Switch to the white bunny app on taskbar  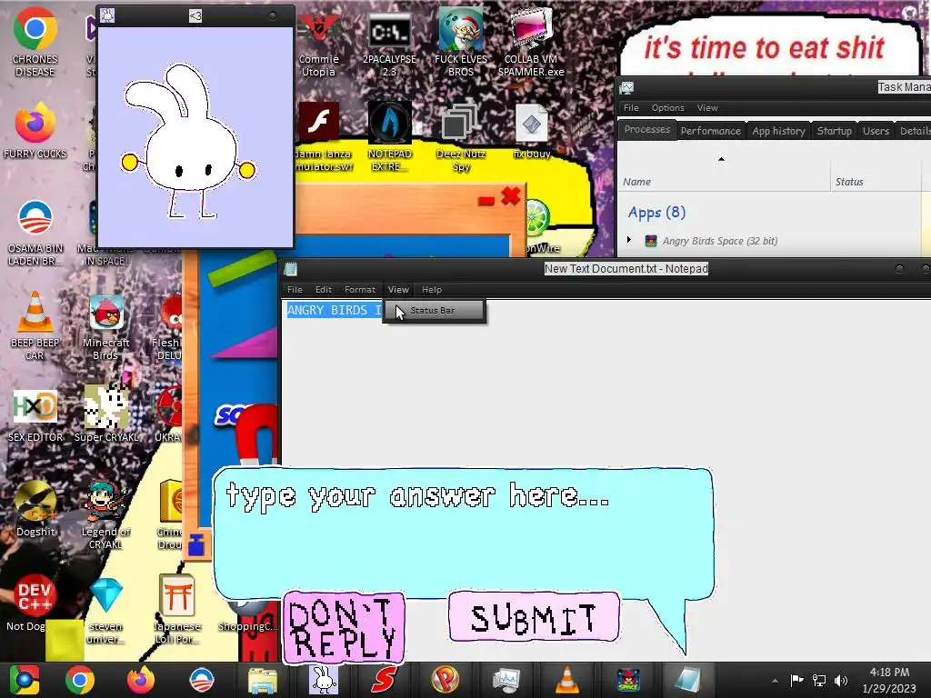[324, 680]
